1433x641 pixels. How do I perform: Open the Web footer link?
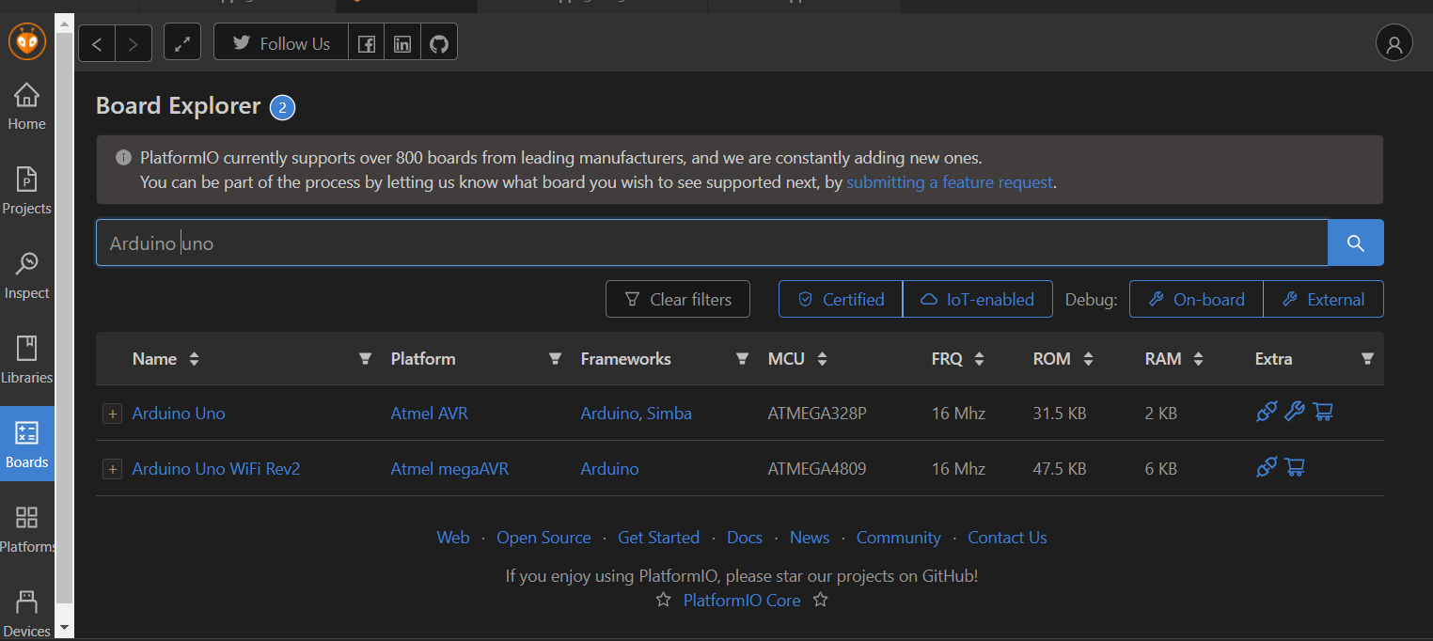453,538
